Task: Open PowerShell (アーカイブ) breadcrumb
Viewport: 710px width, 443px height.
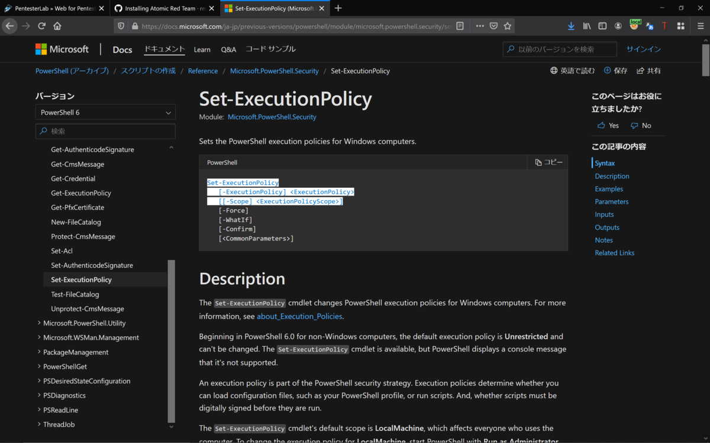Action: [x=72, y=71]
